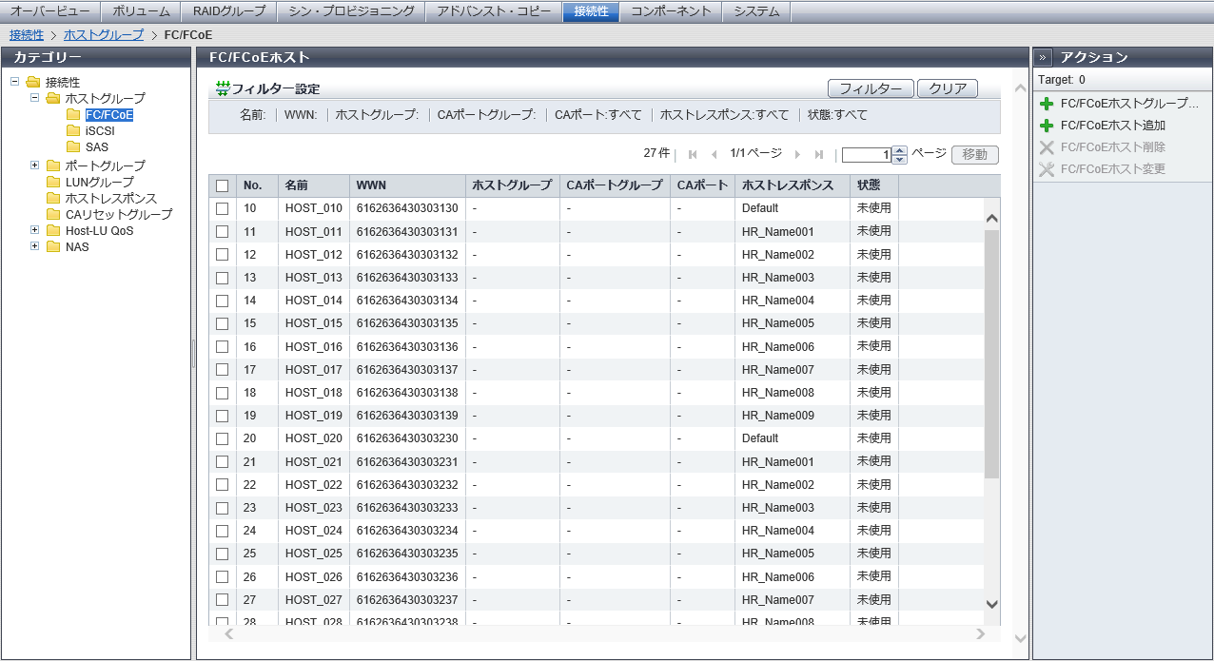
Task: Tick the checkbox for HOST_015
Action: point(222,323)
